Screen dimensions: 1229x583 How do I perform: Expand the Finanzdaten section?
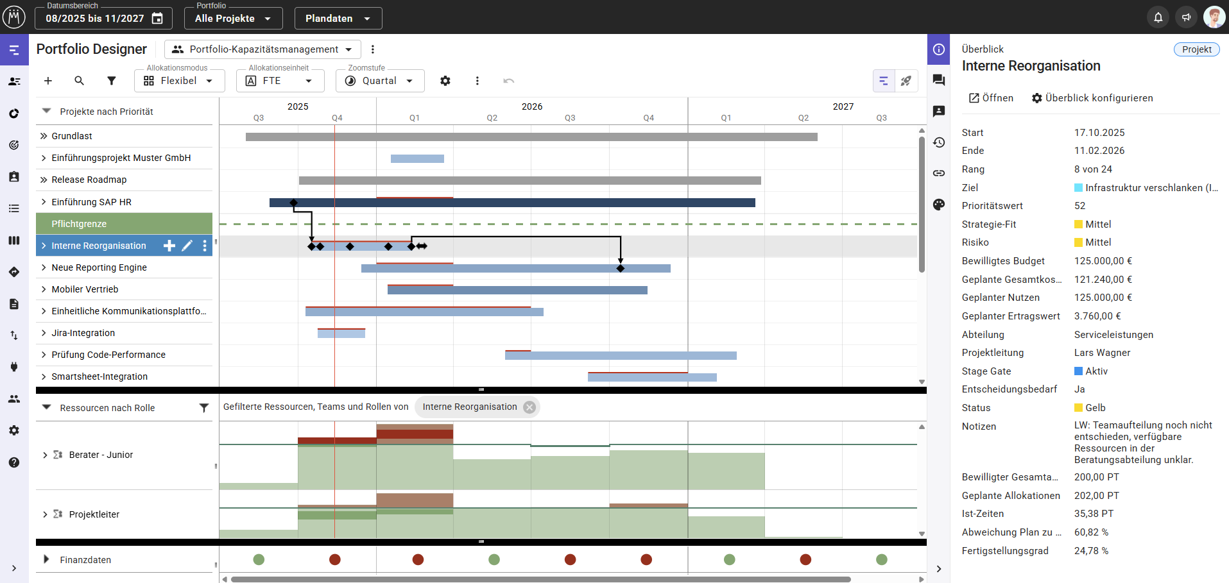pos(46,559)
